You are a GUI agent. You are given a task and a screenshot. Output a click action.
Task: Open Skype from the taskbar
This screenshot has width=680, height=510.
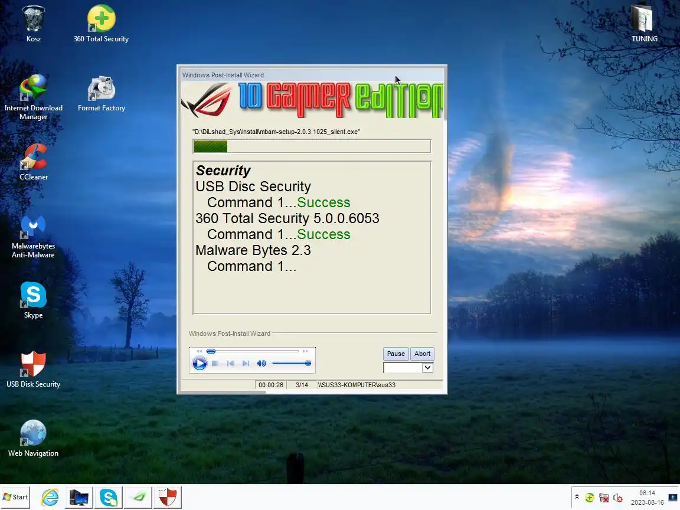tap(109, 497)
